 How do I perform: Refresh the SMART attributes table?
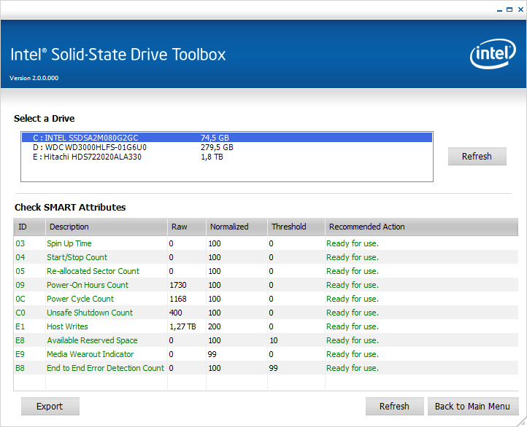395,406
